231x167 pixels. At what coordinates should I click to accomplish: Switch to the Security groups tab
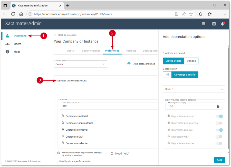tap(91, 51)
